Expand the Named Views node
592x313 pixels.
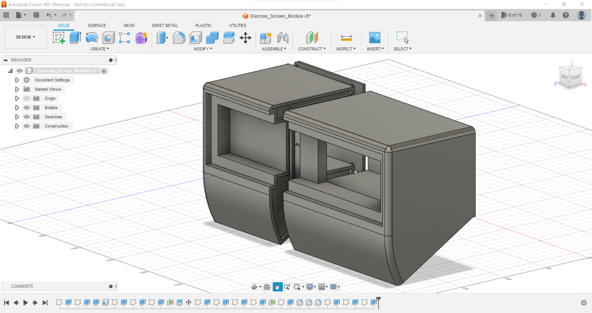(x=17, y=89)
